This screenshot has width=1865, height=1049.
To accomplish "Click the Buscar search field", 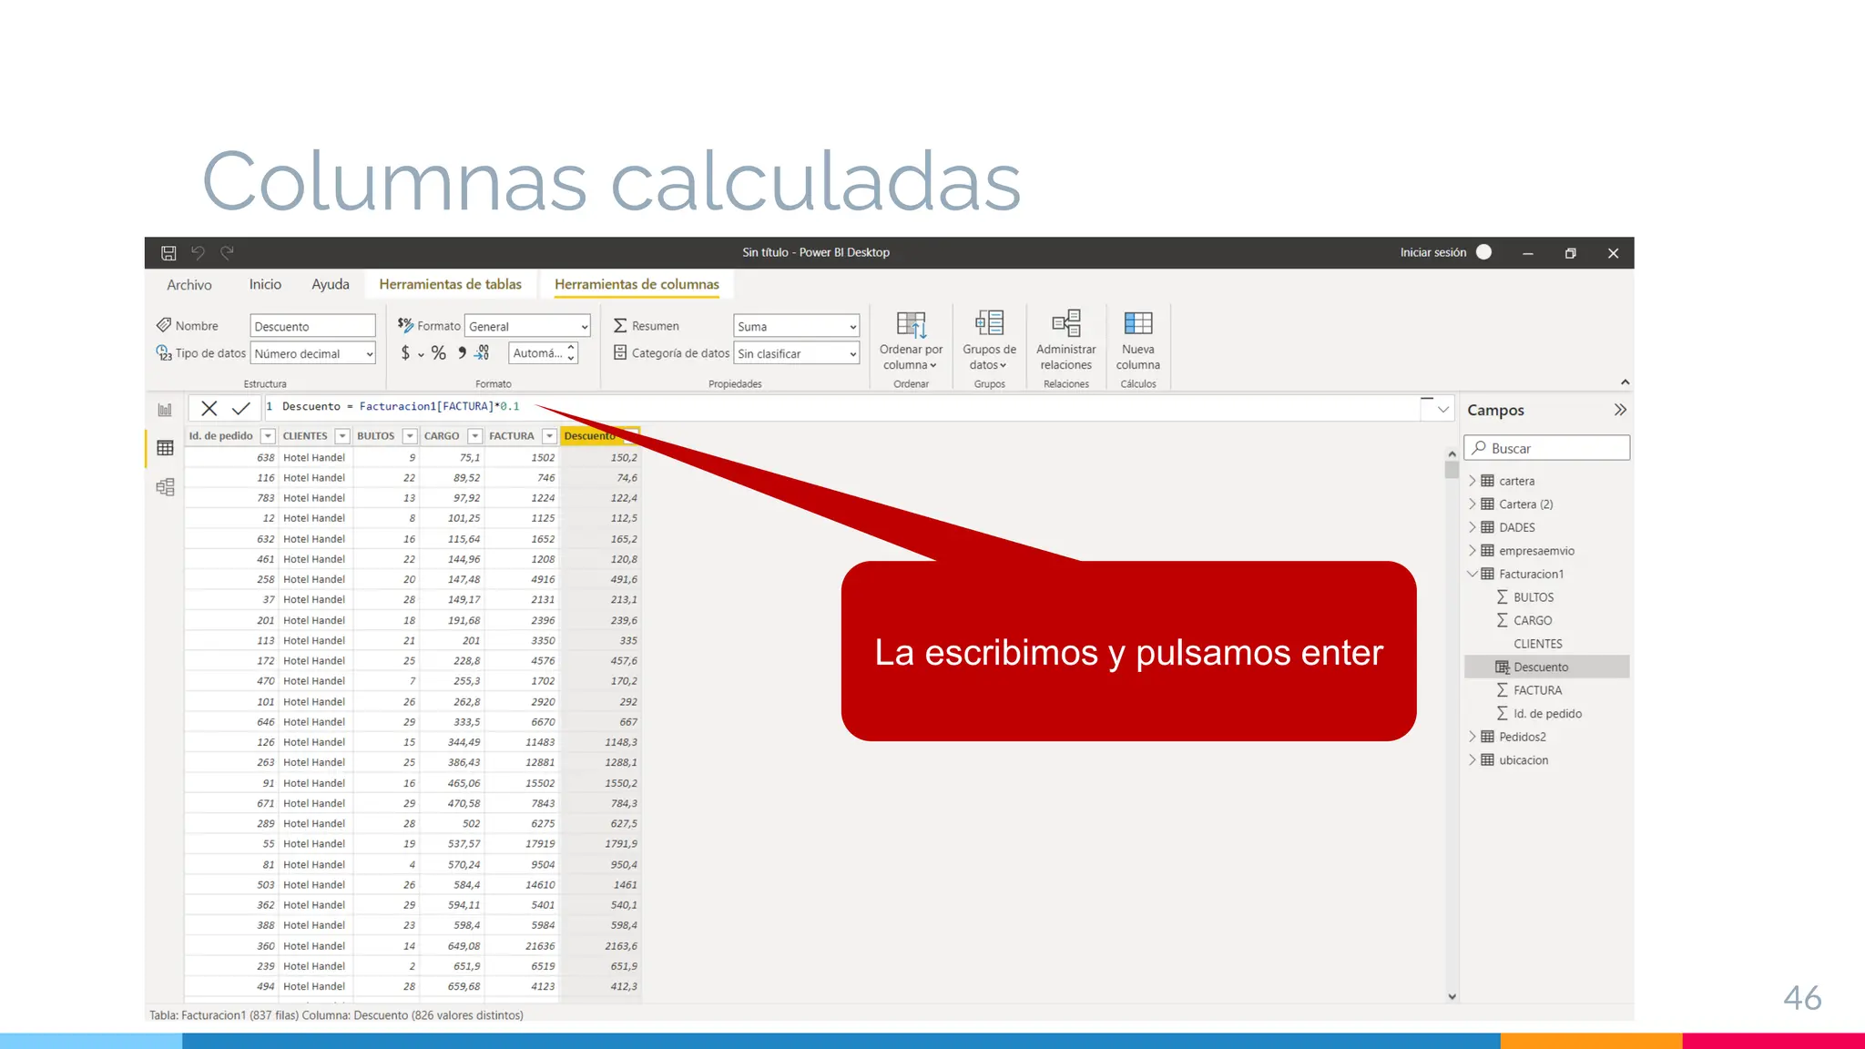I will click(x=1547, y=448).
